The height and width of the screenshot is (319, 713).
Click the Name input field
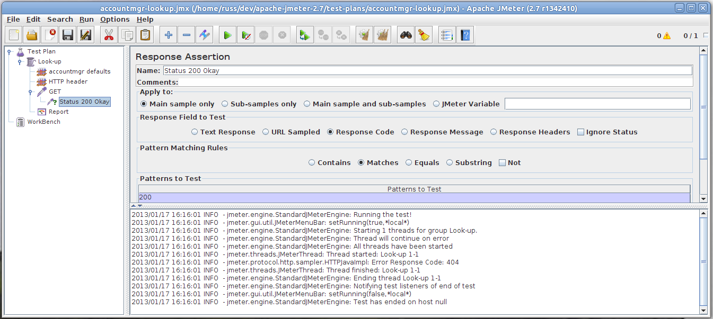click(427, 71)
